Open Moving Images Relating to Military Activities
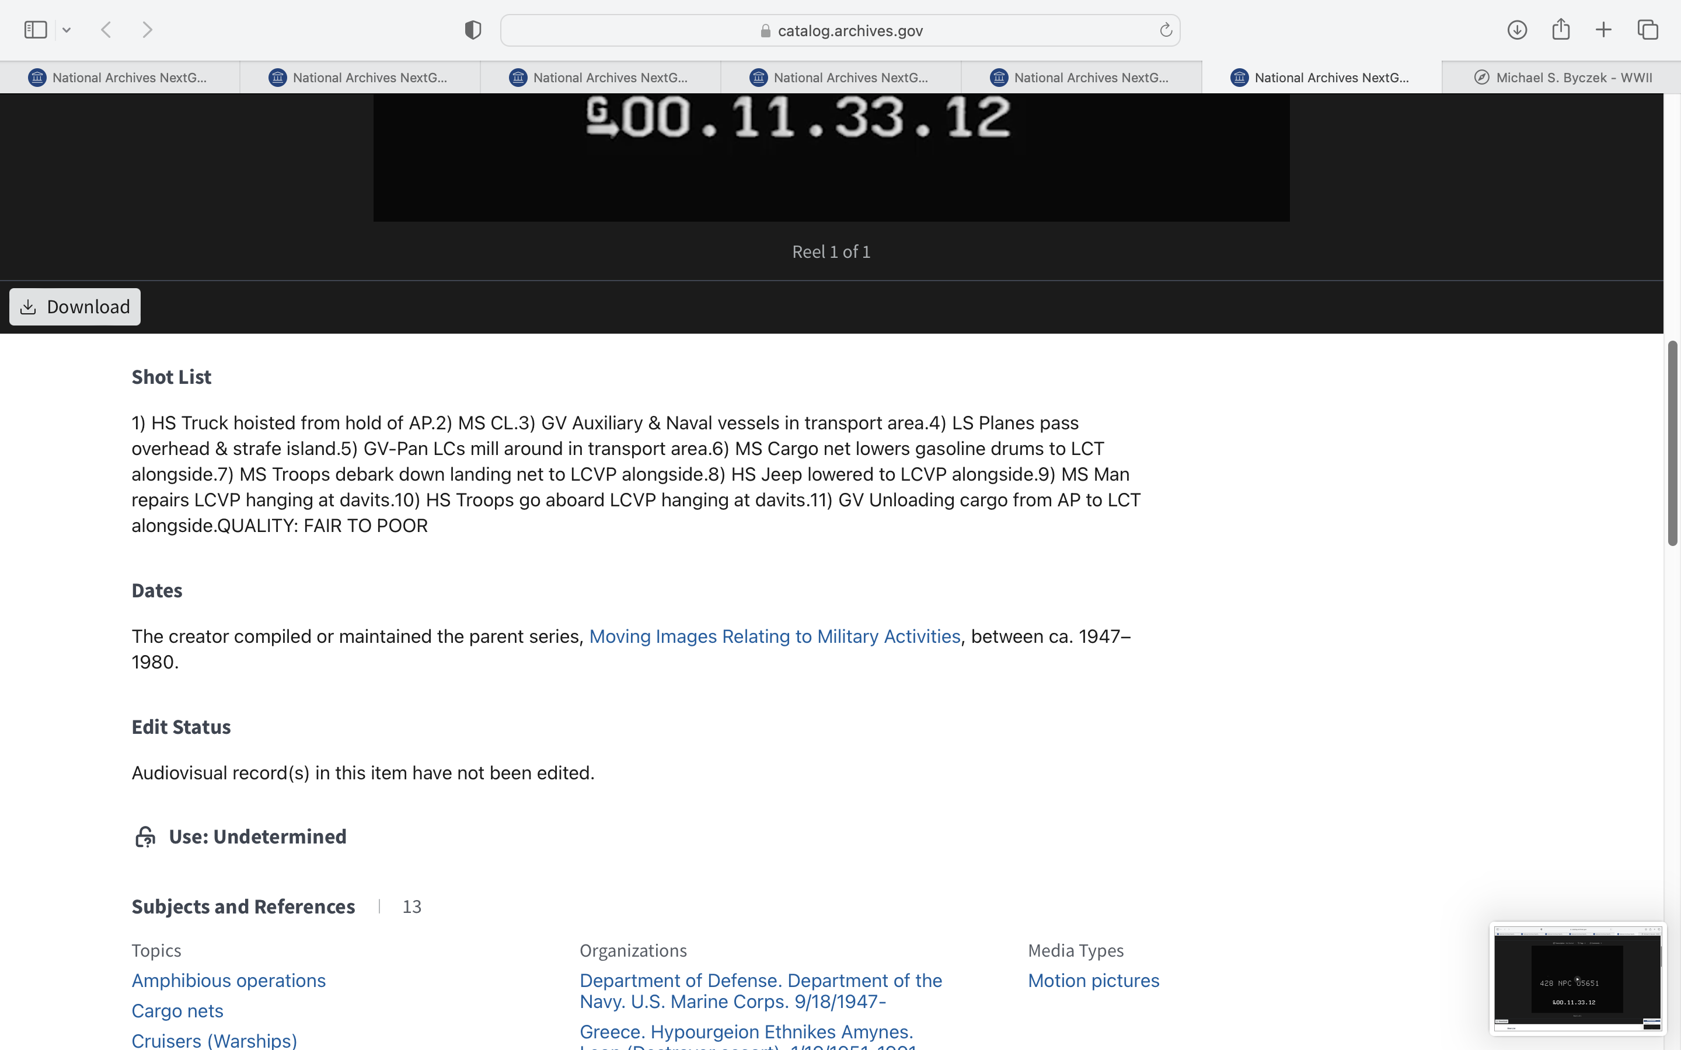 [x=775, y=636]
